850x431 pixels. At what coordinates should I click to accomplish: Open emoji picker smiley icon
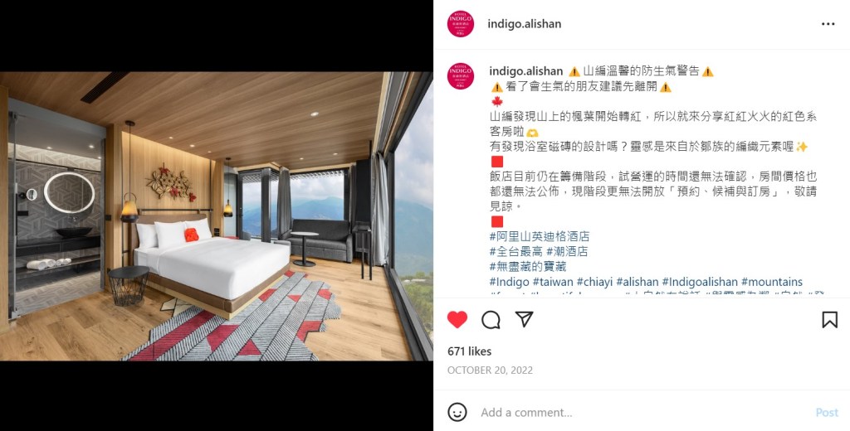coord(457,412)
